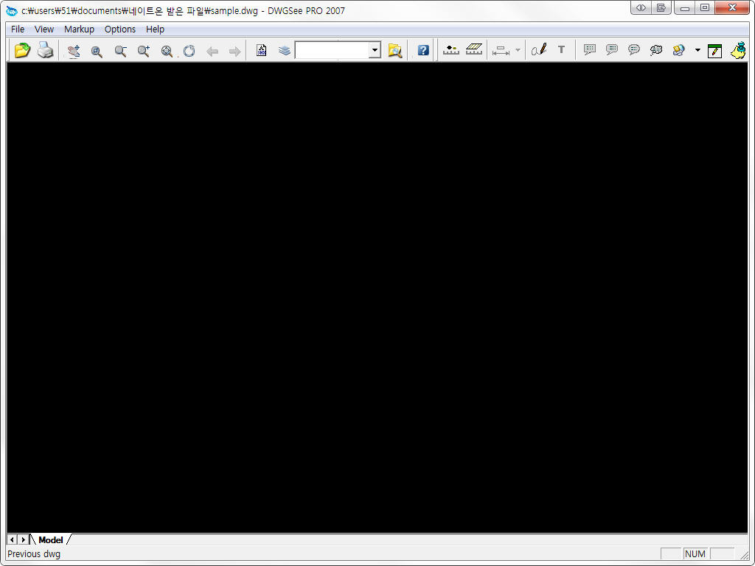Add a rounded rectangle comment balloon
This screenshot has height=566, width=755.
612,49
